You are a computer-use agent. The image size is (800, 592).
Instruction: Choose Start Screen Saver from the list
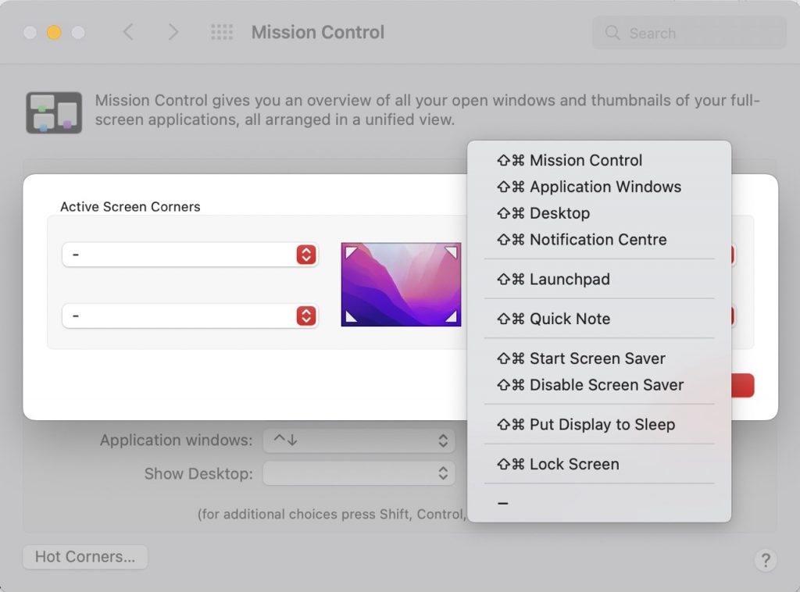click(597, 358)
